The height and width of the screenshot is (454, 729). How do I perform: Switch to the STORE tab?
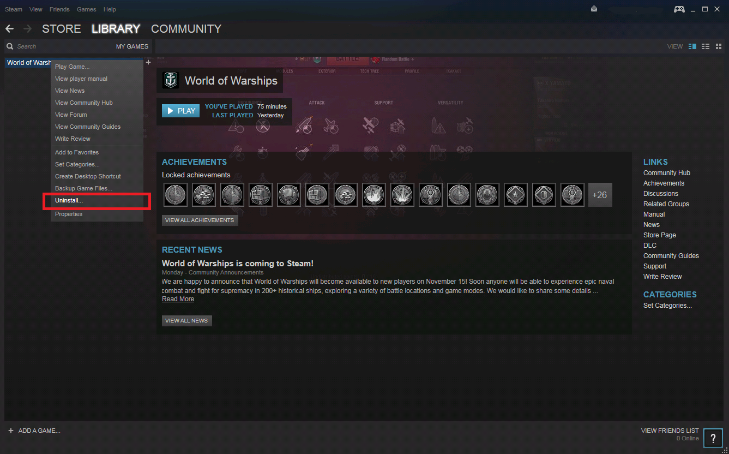point(61,28)
